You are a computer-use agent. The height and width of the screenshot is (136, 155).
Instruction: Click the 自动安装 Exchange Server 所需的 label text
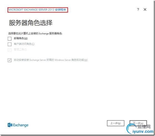(51, 60)
